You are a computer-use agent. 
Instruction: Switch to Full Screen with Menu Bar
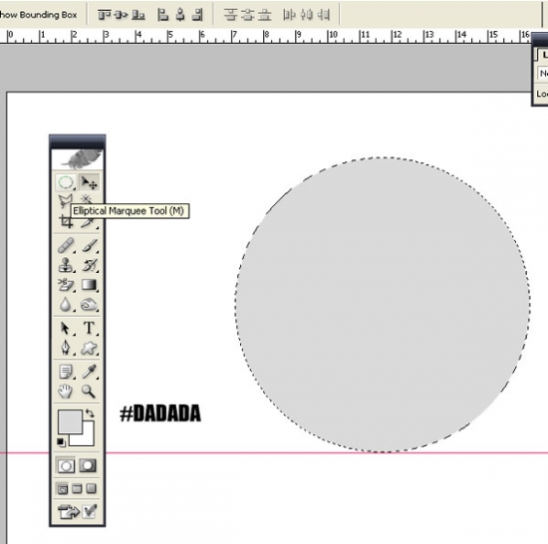[x=77, y=489]
